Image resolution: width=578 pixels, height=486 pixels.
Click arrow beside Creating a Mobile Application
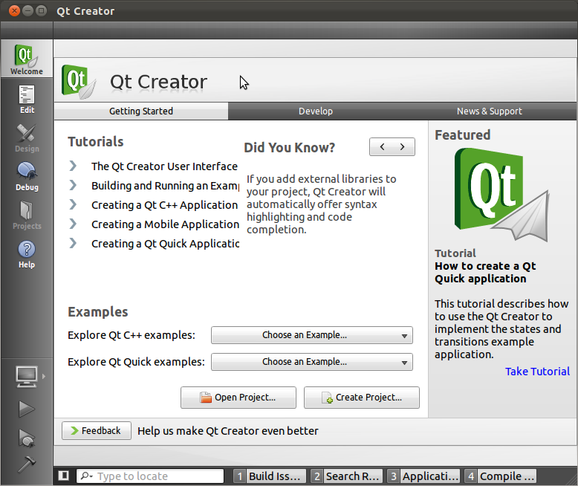(73, 224)
